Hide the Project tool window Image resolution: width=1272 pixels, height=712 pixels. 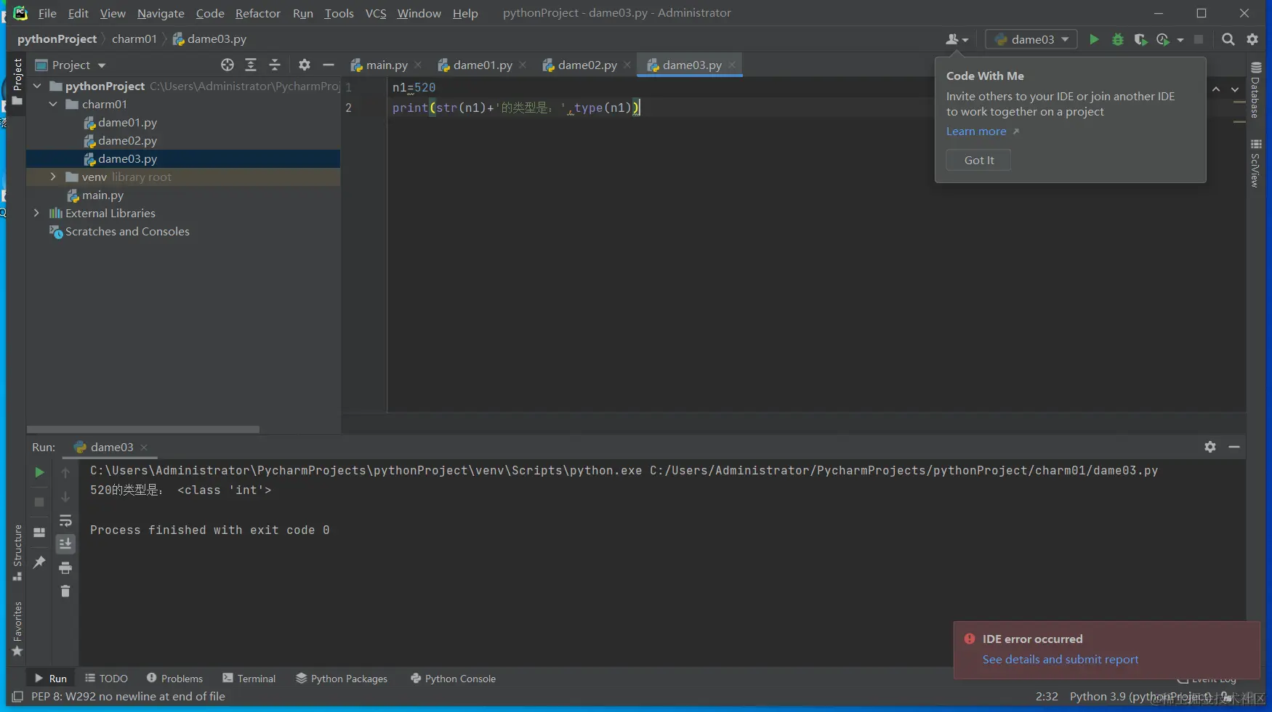click(x=329, y=65)
